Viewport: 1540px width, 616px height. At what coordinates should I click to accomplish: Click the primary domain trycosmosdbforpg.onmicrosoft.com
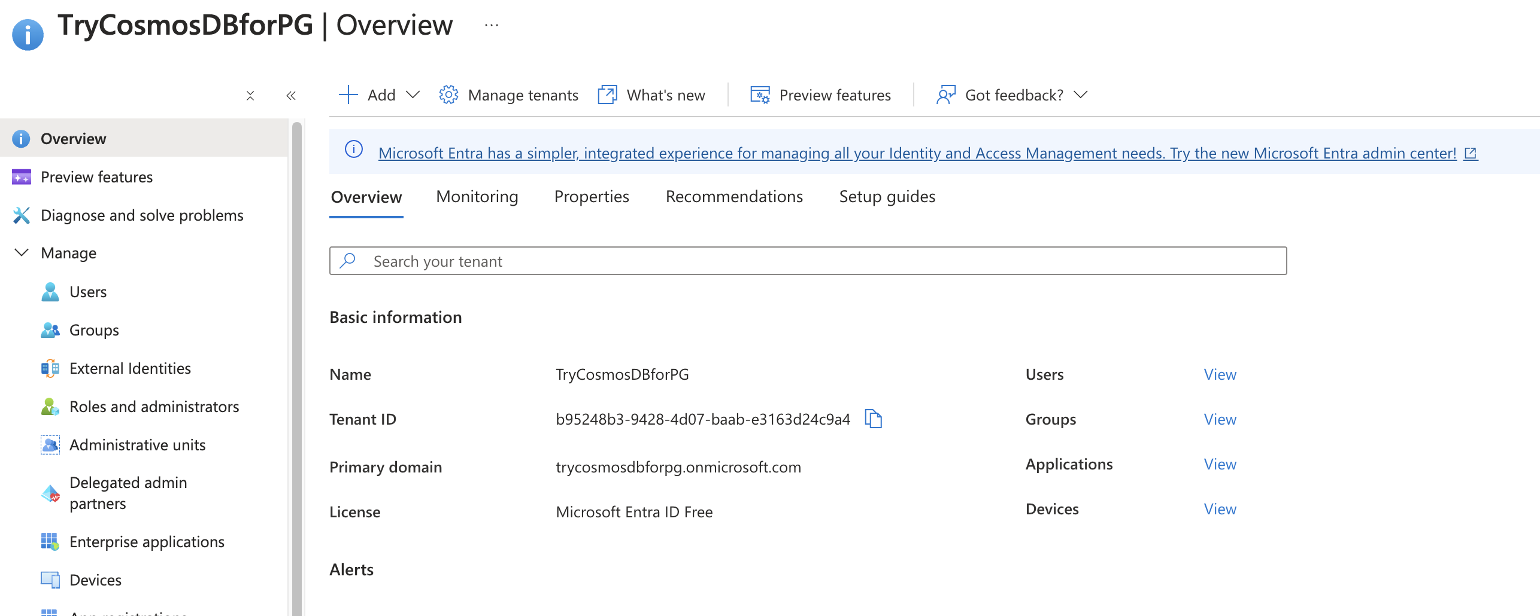pos(678,467)
